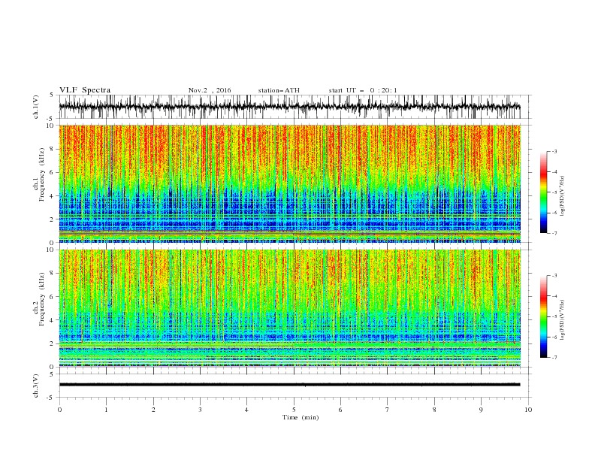Click the time-axis tick label "0"
This screenshot has width=595, height=460.
pos(59,410)
